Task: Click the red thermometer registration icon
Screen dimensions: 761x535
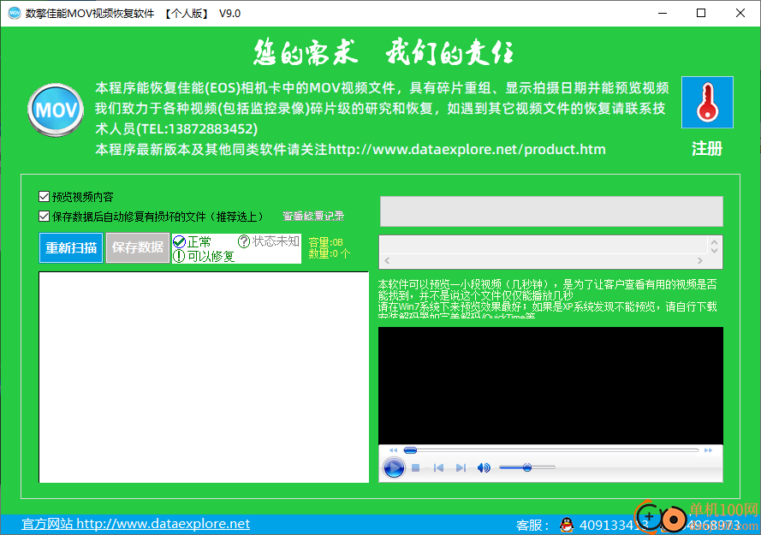Action: (x=707, y=102)
